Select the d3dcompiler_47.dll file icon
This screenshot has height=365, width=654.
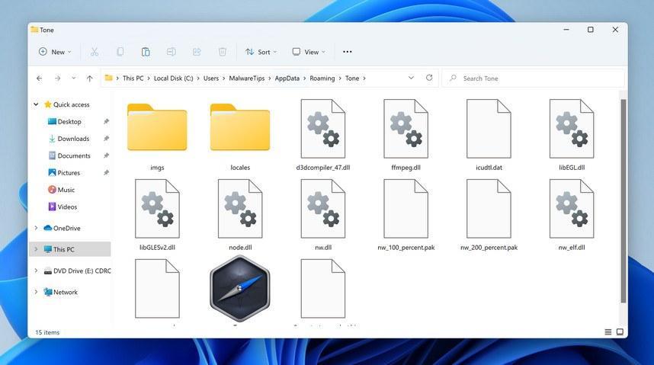[x=323, y=129]
